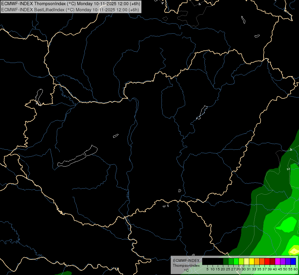Click legend tick value '55'

click(x=290, y=269)
